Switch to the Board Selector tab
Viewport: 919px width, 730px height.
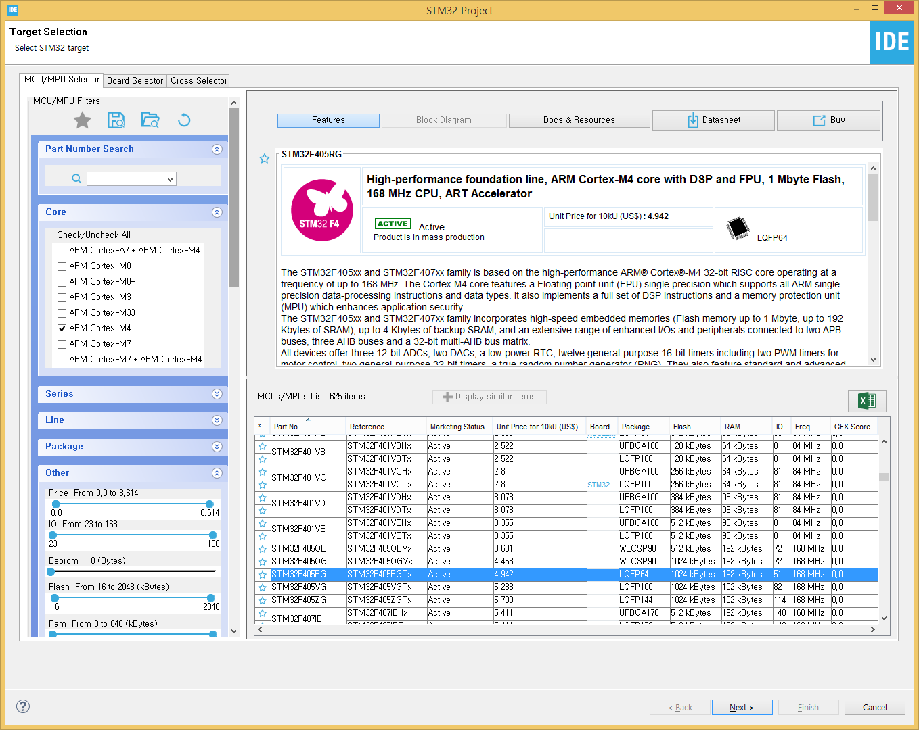coord(135,80)
